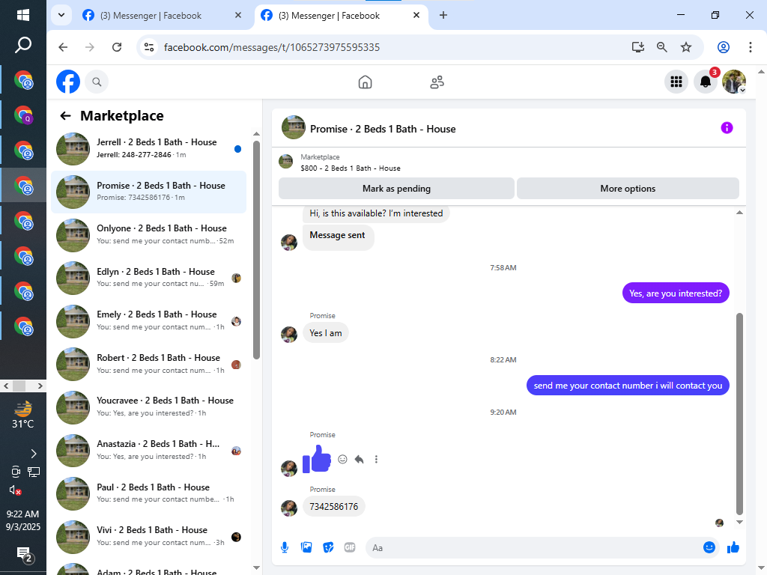Click the Facebook logo home icon
767x575 pixels.
coord(68,82)
